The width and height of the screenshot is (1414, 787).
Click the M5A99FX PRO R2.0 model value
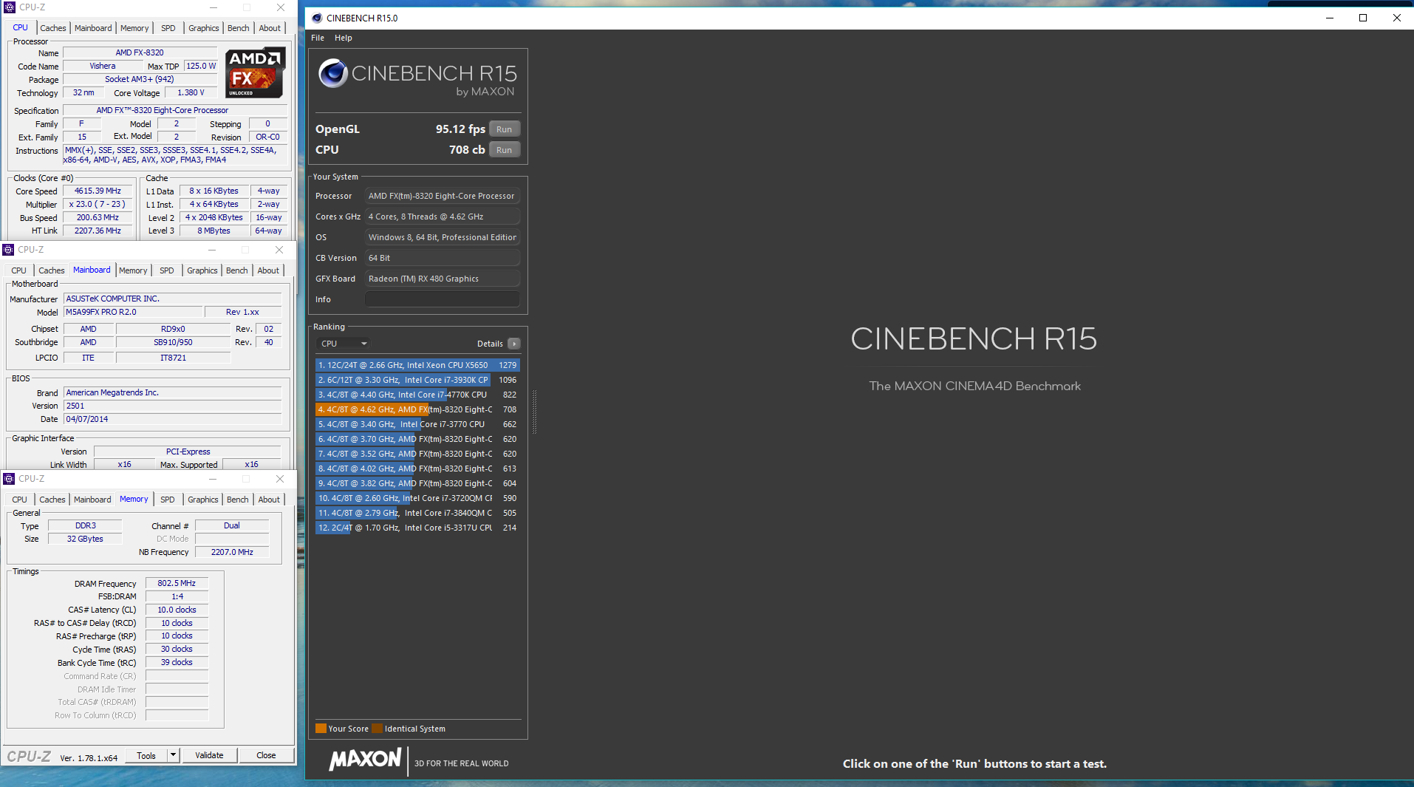coord(132,312)
